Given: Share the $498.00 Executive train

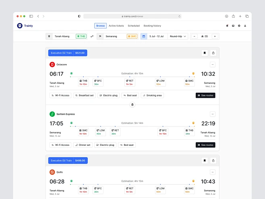Looking at the screenshot, I should click(213, 160).
